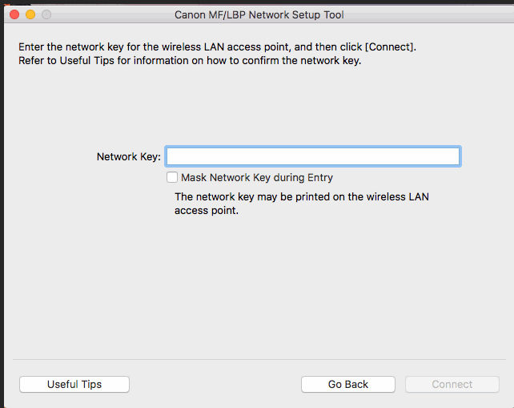Open the Useful Tips help

74,384
